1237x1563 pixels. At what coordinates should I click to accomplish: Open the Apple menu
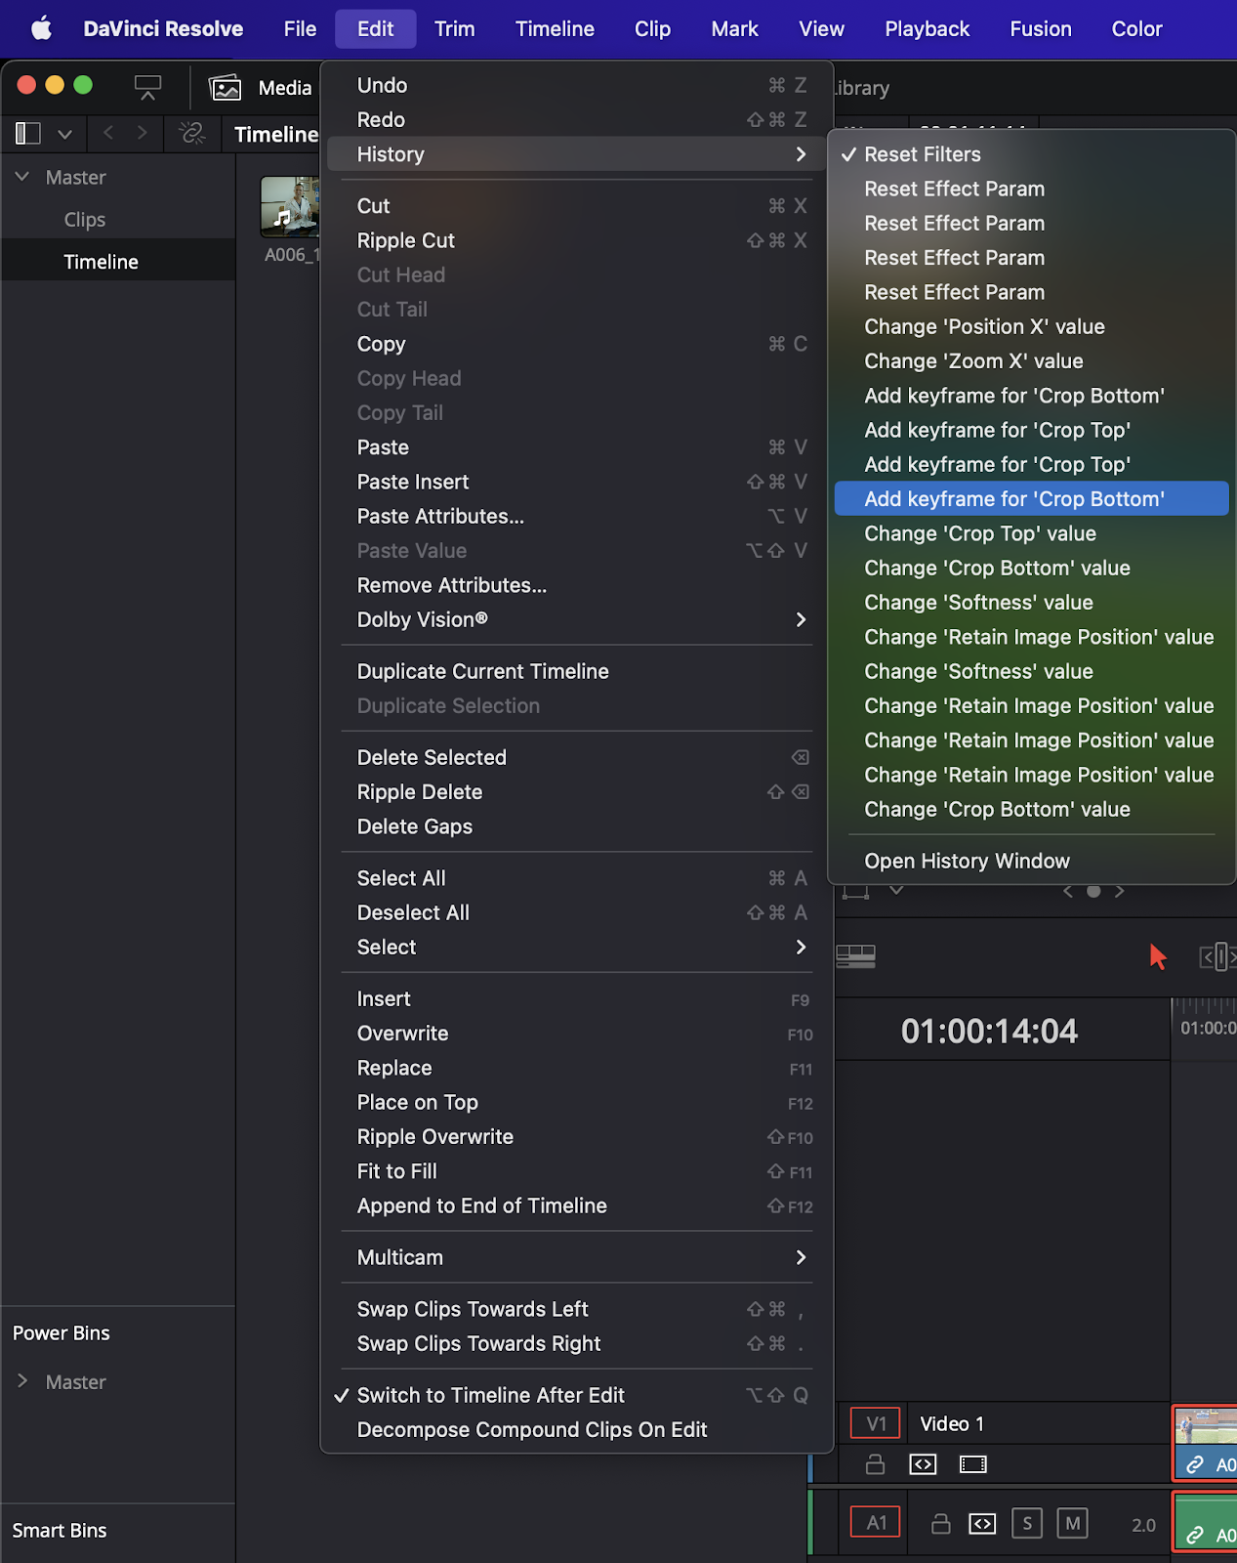(x=41, y=28)
